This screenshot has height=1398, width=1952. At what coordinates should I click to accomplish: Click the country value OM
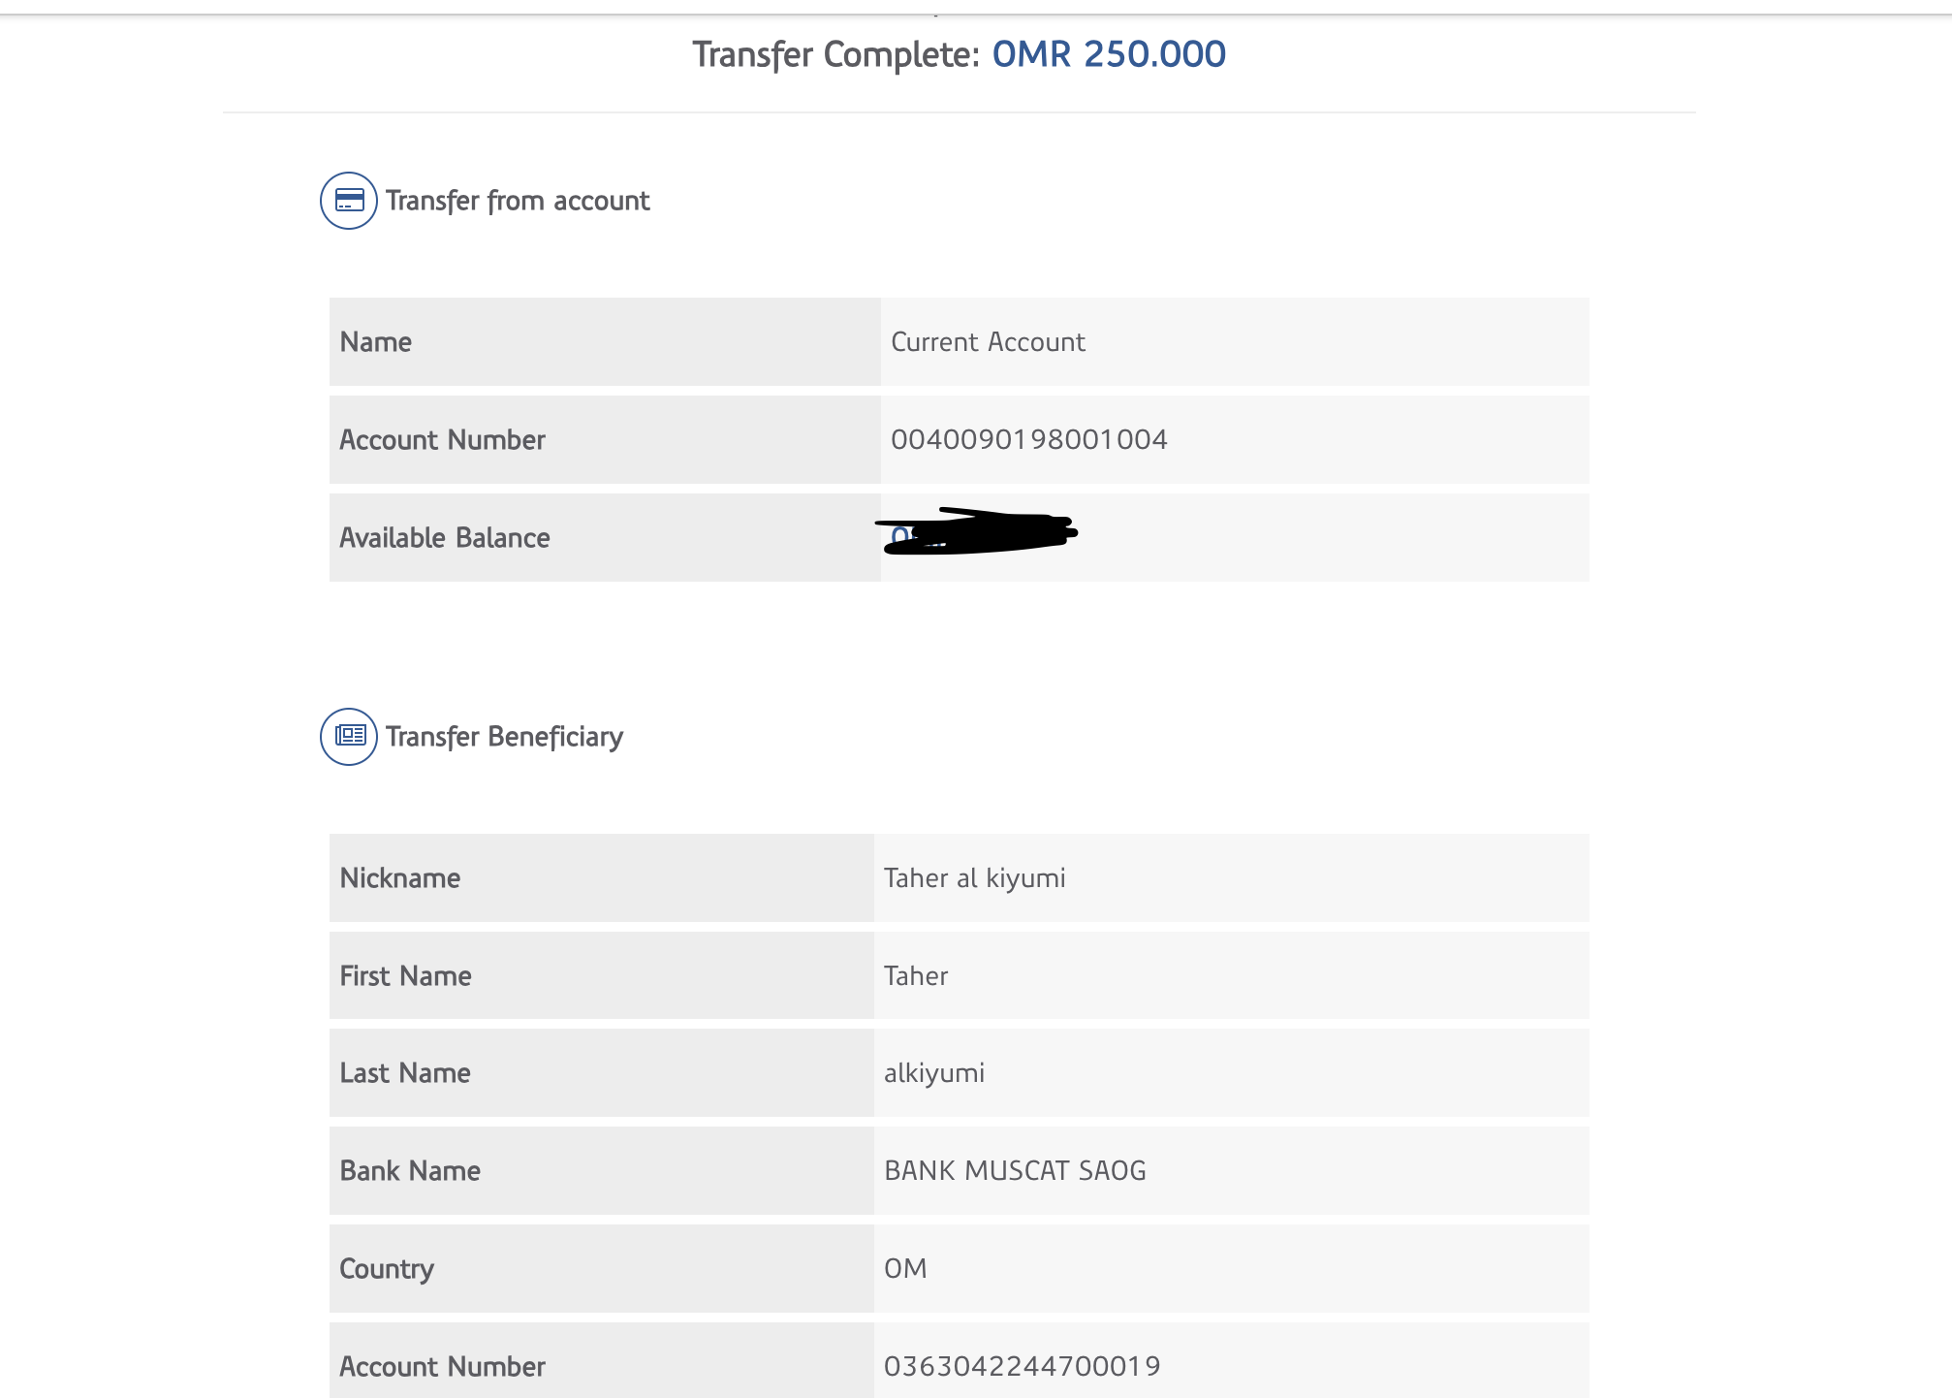905,1269
